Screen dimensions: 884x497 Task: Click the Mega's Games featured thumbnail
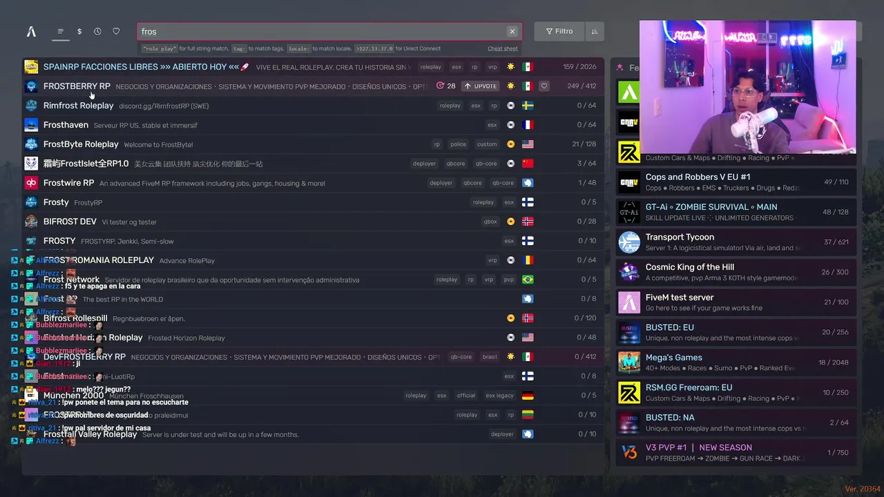click(x=629, y=362)
